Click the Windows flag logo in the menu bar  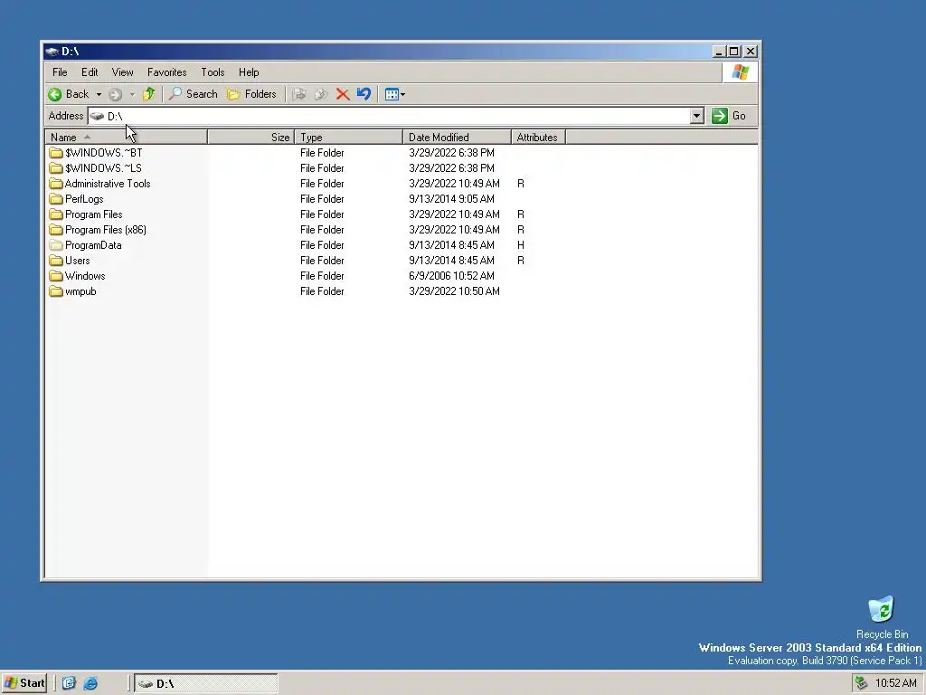click(740, 72)
